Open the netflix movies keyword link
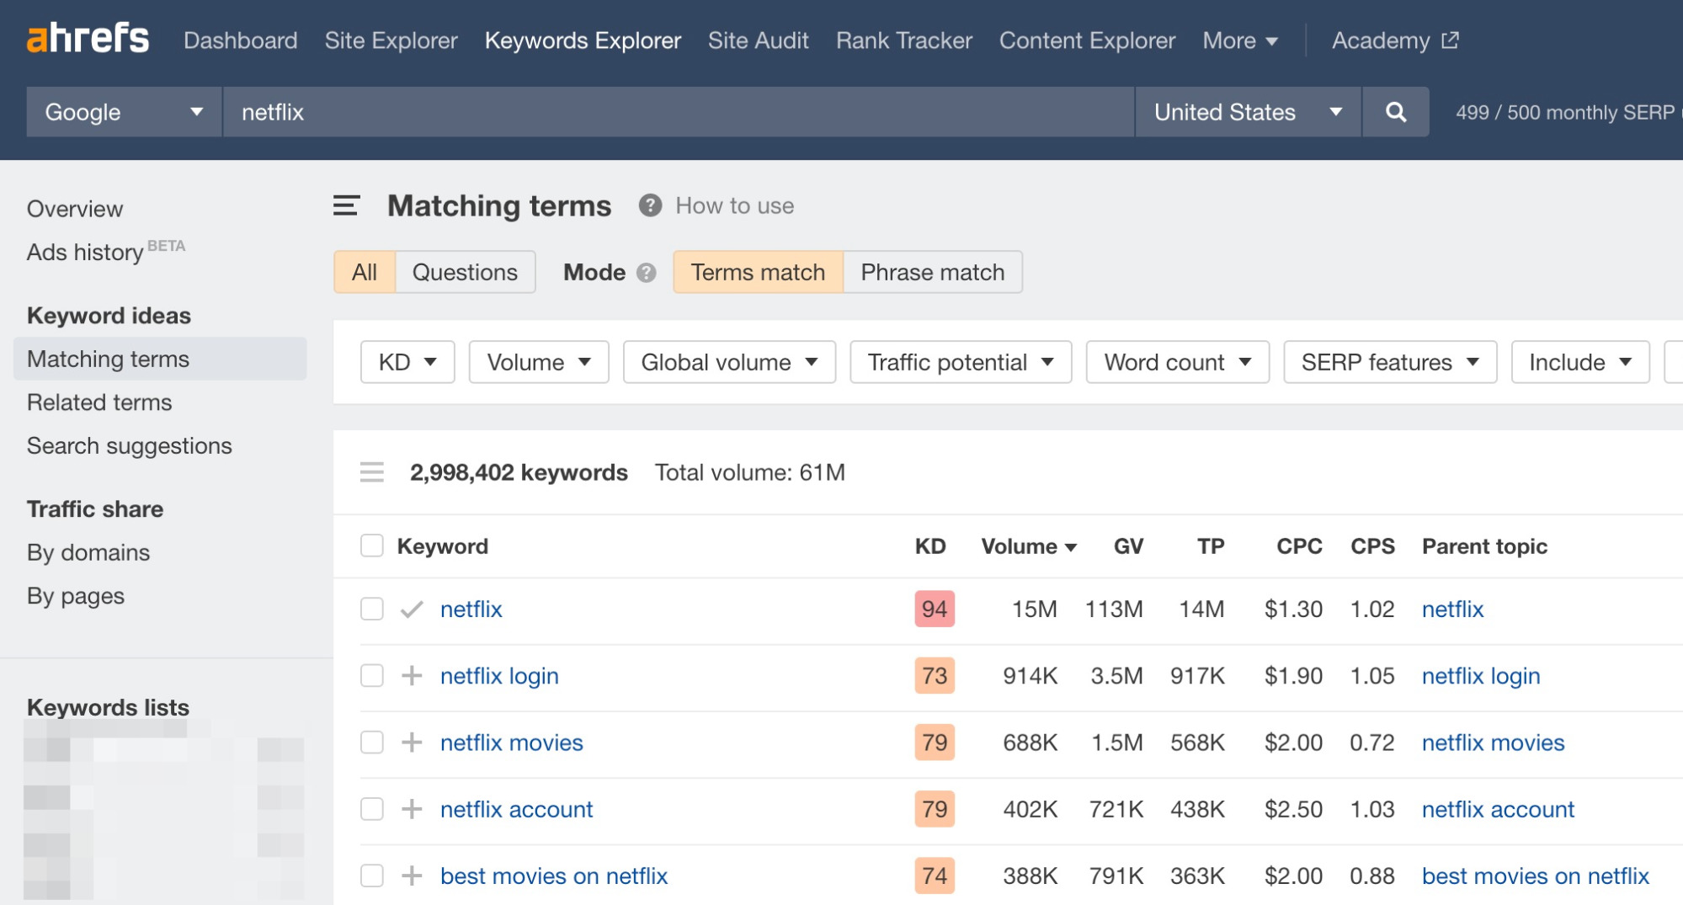The width and height of the screenshot is (1683, 905). coord(511,742)
